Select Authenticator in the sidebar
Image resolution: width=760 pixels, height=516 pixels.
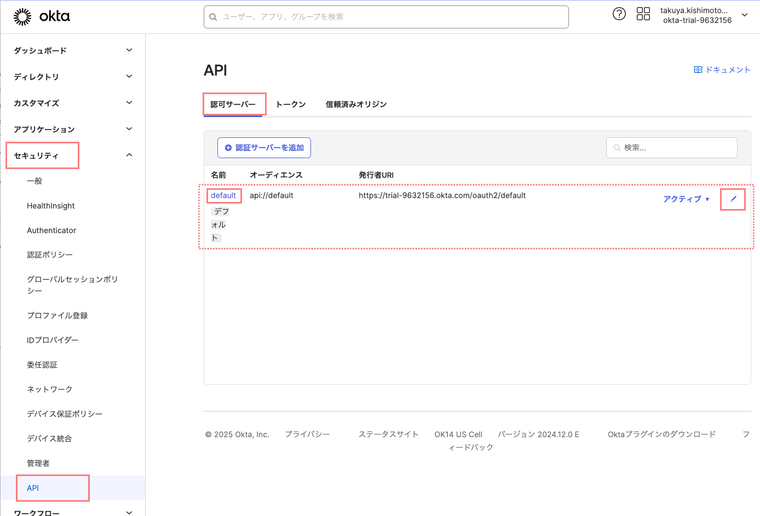51,230
